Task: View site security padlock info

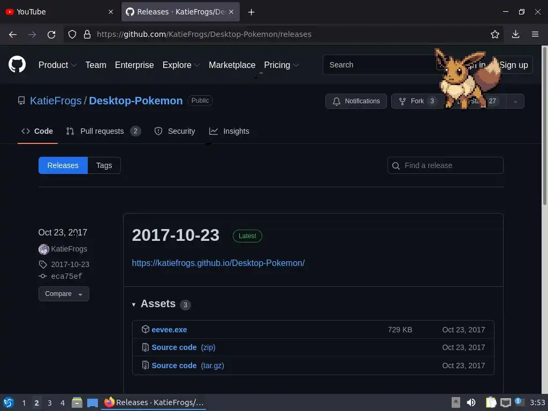Action: point(87,34)
